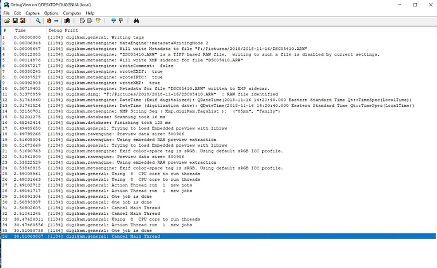Click the Time column header

click(x=21, y=30)
